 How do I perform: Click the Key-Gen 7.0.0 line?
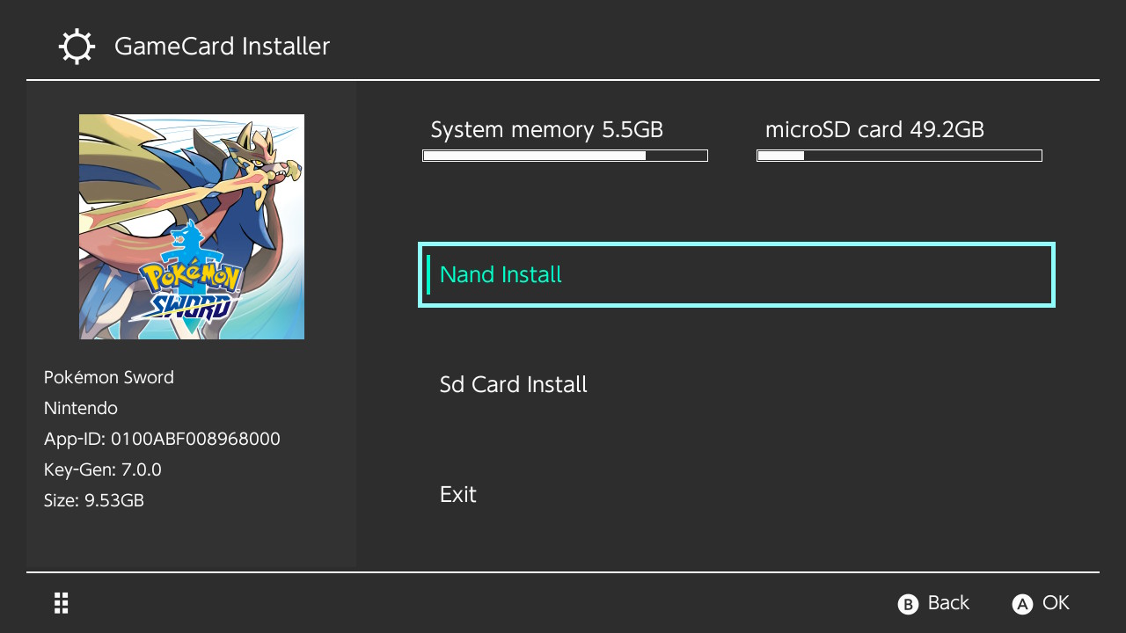(x=103, y=469)
